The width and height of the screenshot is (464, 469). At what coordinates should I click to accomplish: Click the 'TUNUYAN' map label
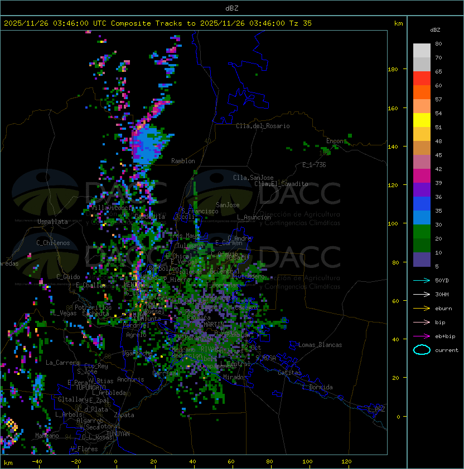tap(118, 434)
